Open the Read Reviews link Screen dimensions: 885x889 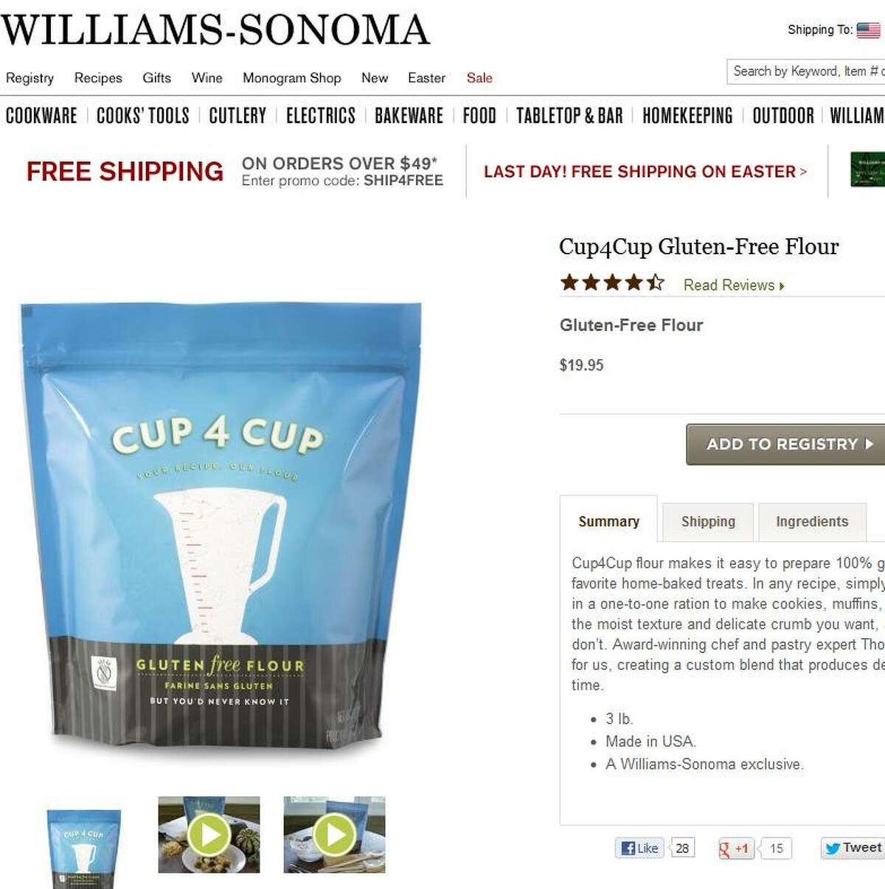(x=734, y=285)
